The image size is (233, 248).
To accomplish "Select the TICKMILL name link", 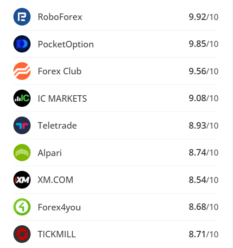I will click(x=57, y=234).
